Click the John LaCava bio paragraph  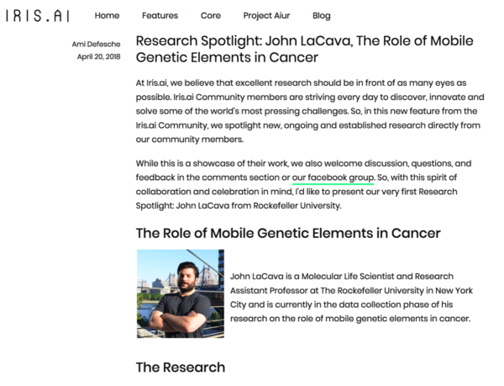click(351, 297)
